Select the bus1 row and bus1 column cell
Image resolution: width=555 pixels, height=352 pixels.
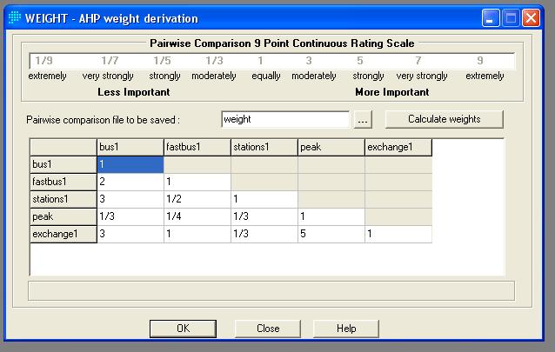(130, 164)
